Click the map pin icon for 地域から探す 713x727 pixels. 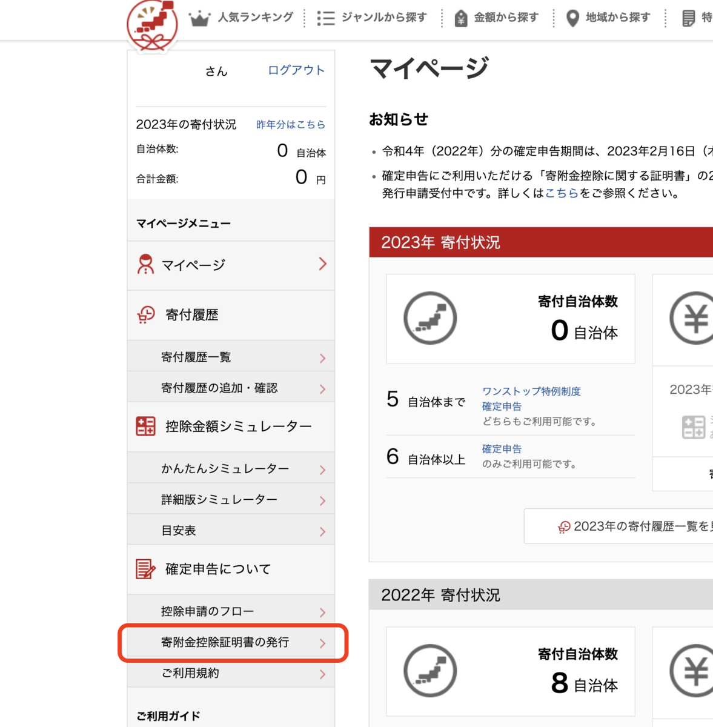coord(572,18)
